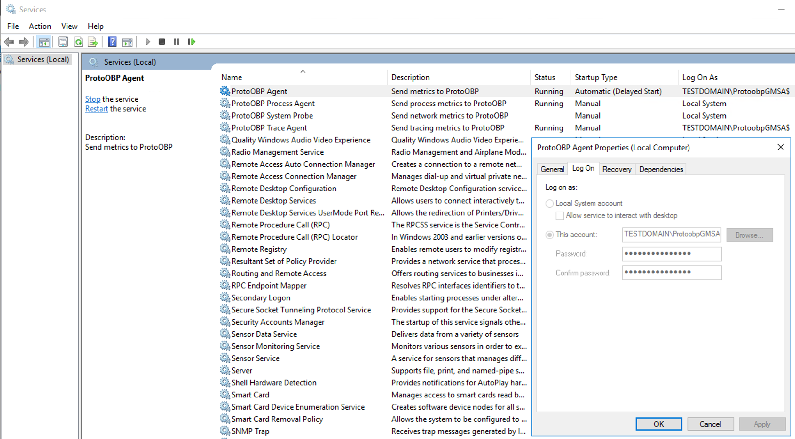Viewport: 795px width, 439px height.
Task: Select Remote Procedure Call (RPC) Locator row
Action: pyautogui.click(x=374, y=237)
